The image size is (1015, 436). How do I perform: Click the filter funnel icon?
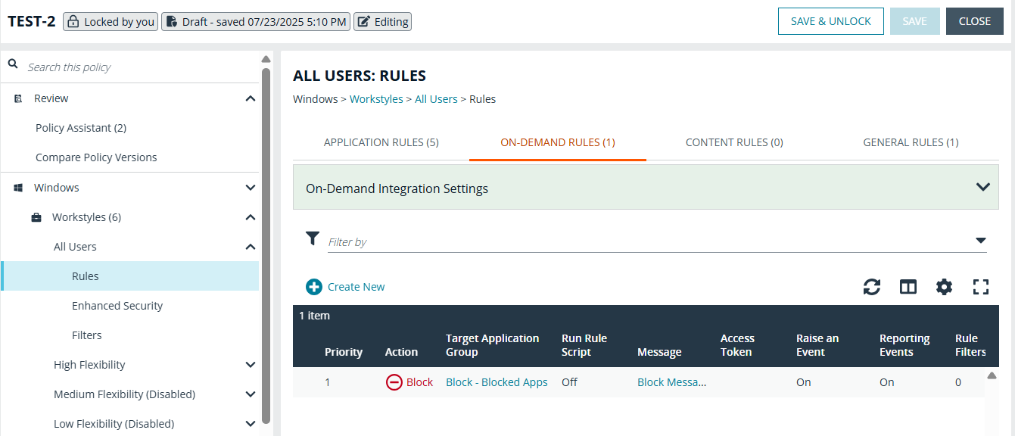click(x=313, y=239)
